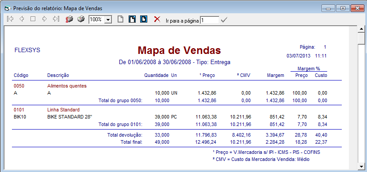Click group code '0050'

point(19,86)
